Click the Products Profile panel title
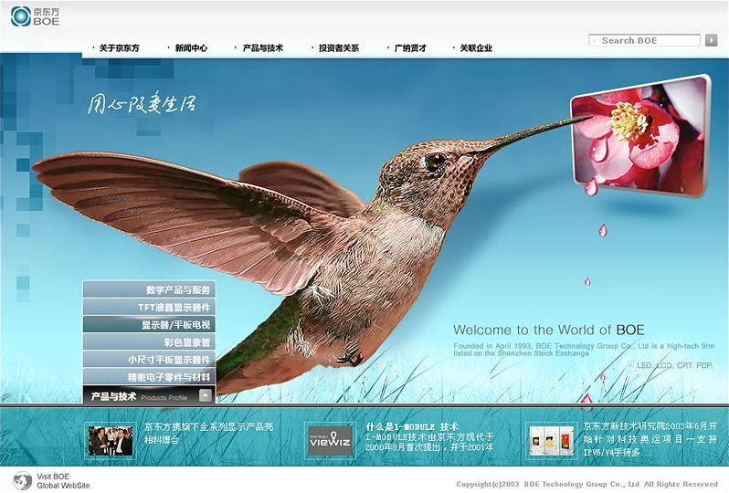 tap(164, 398)
